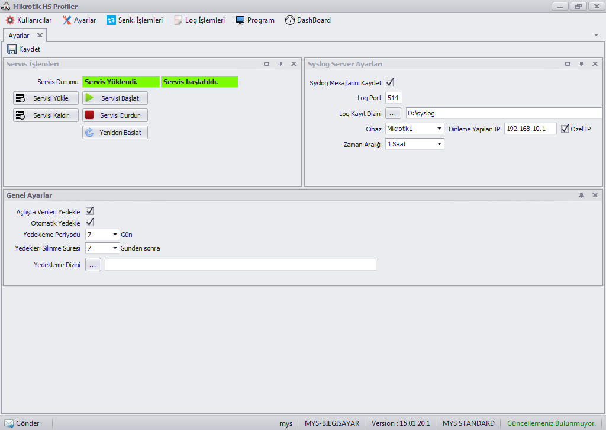Click Güncellemeniz Bulunmuyor status text

tap(552, 423)
